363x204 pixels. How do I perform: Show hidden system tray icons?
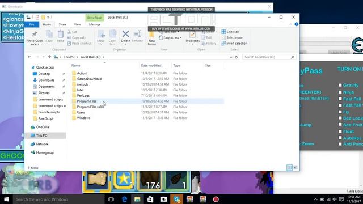[x=315, y=199]
